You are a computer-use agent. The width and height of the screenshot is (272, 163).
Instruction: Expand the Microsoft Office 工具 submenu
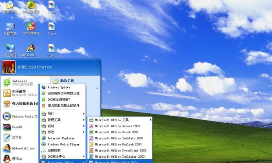(112, 120)
